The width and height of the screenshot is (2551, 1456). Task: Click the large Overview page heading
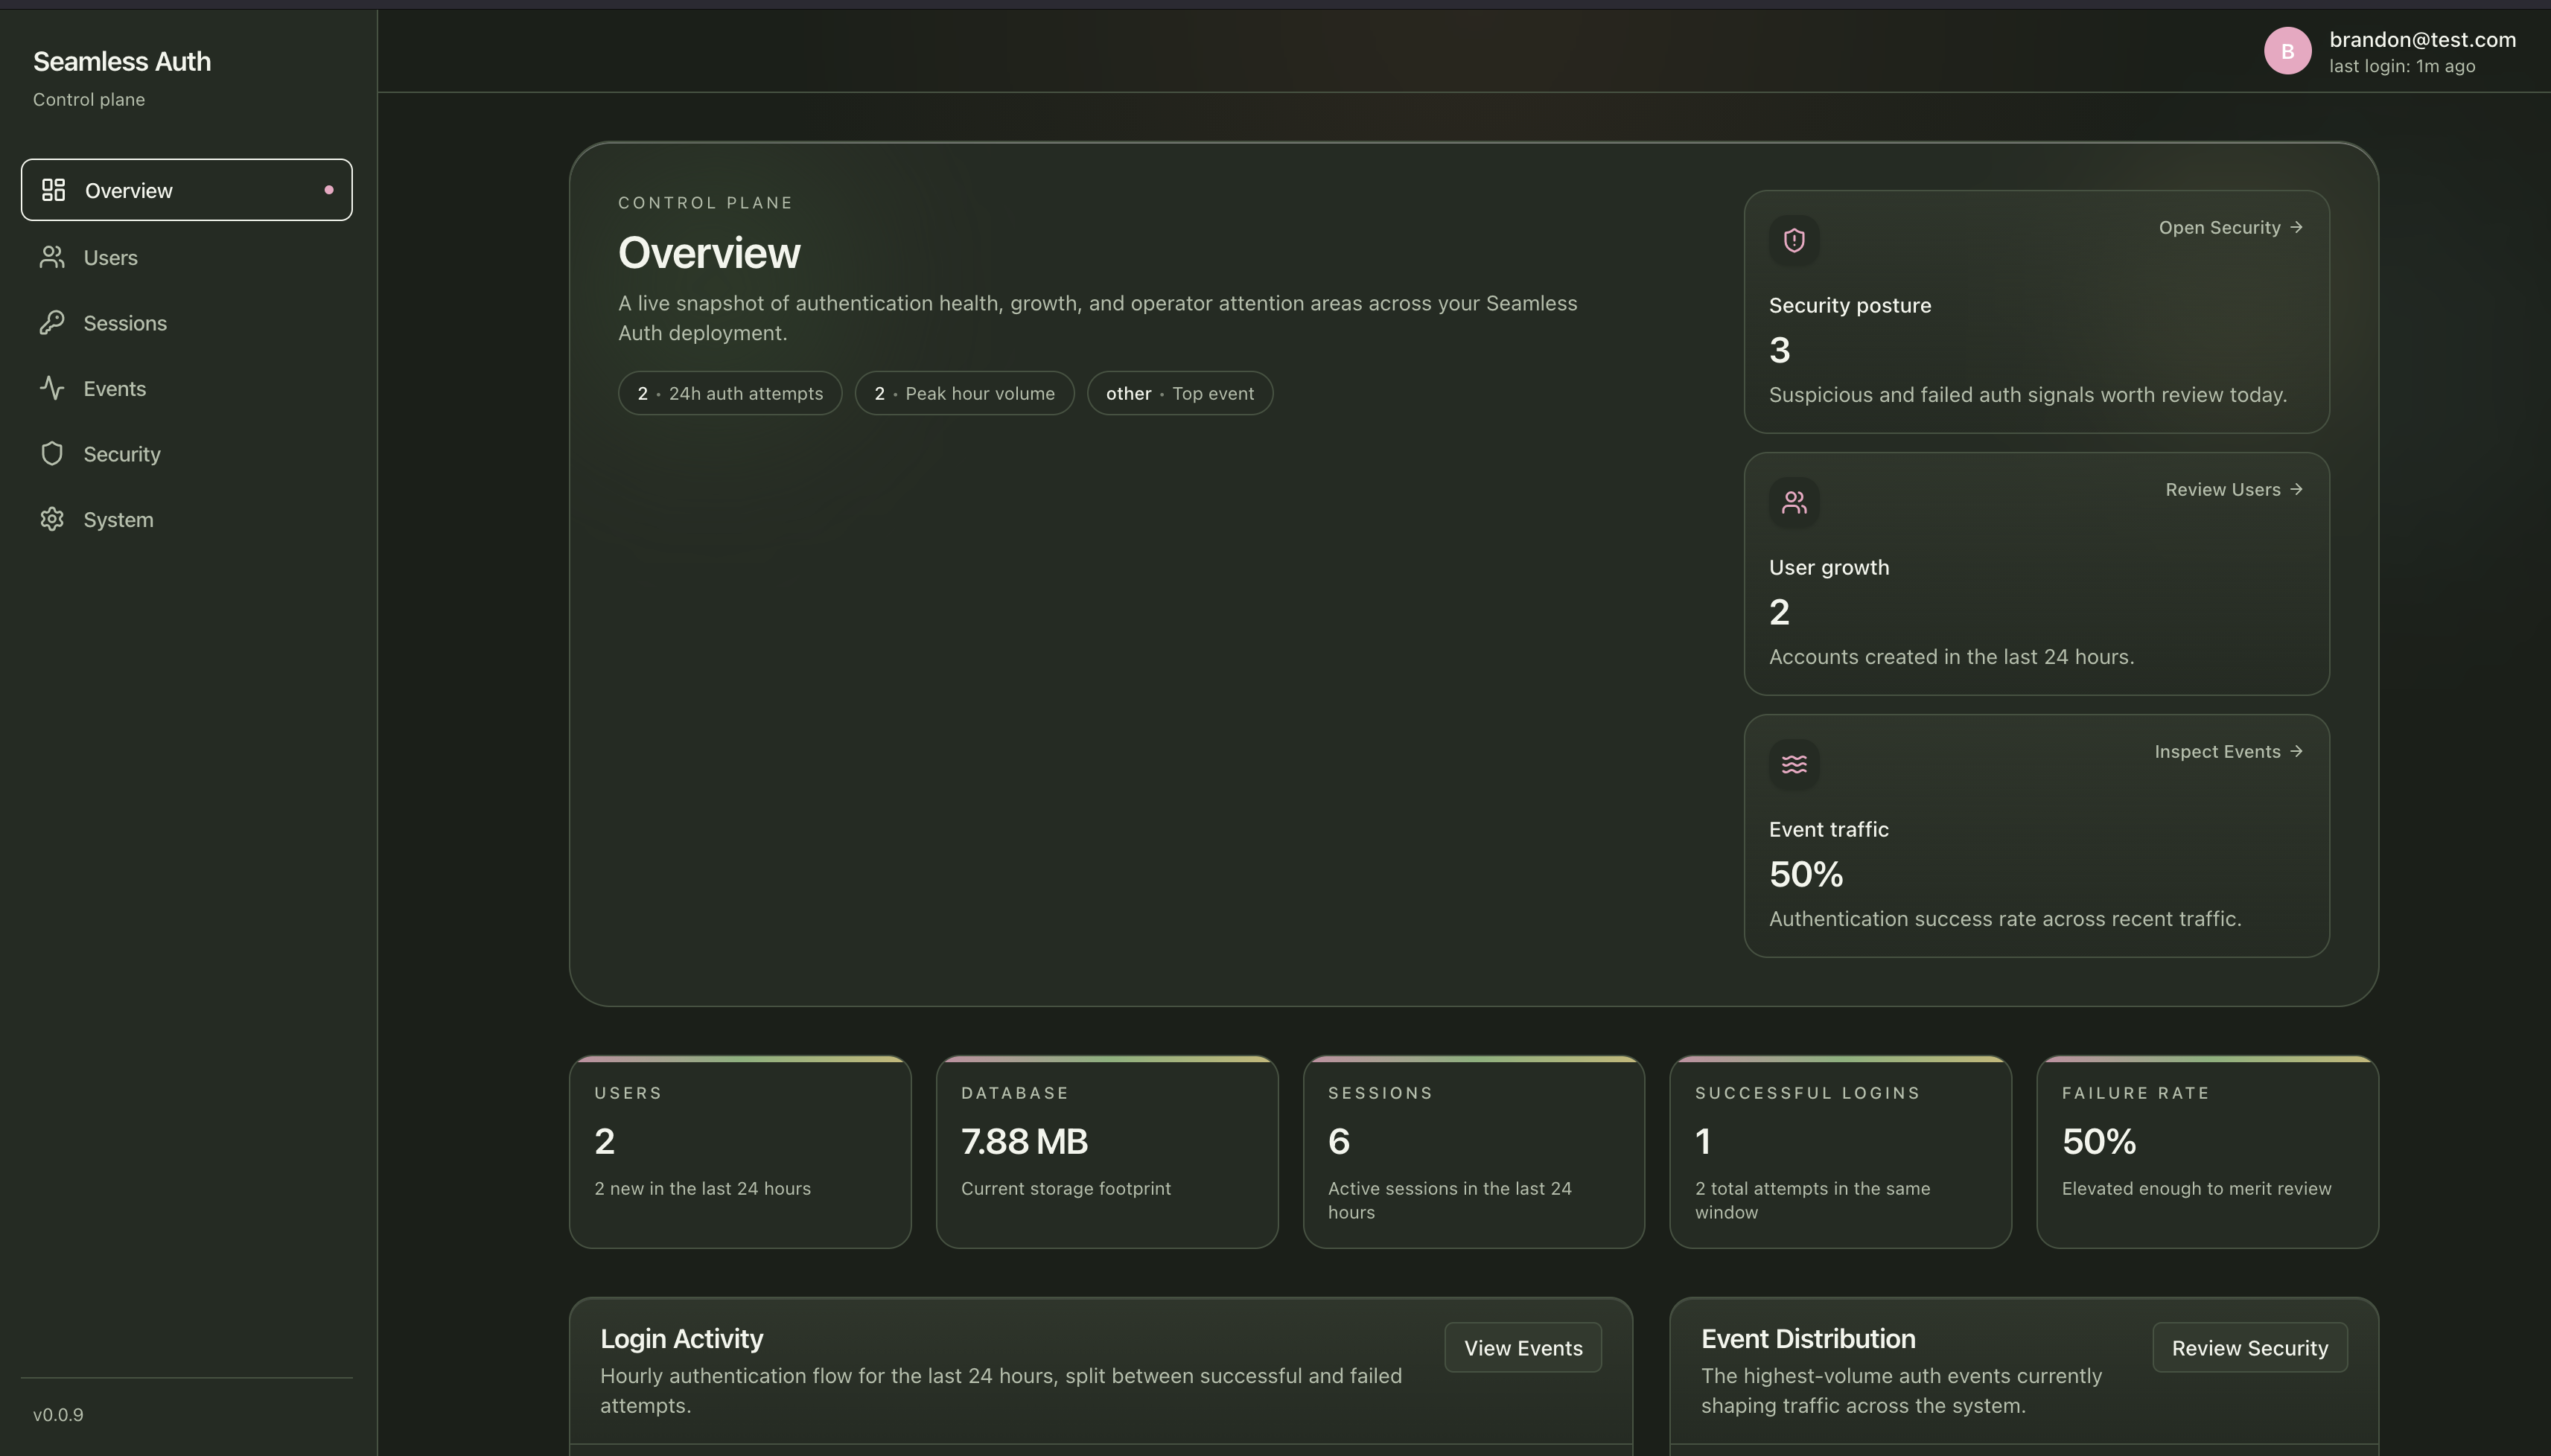(x=709, y=253)
